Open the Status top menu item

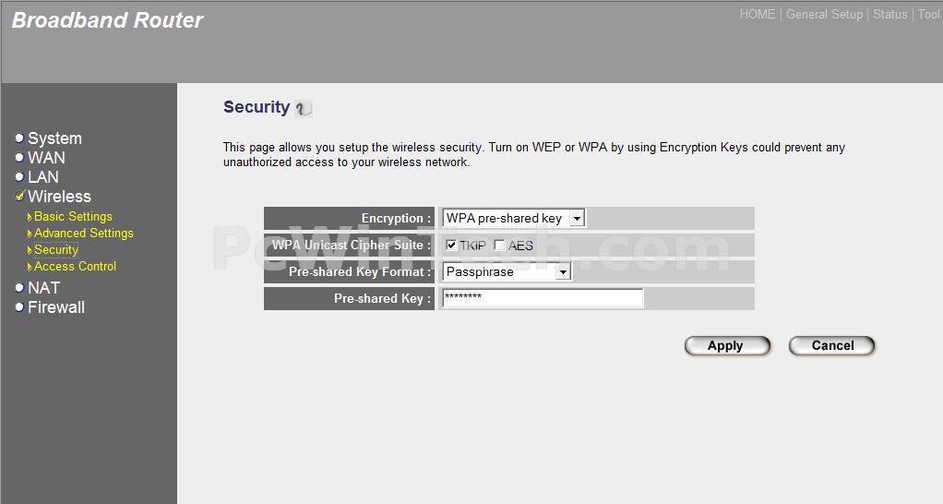coord(890,15)
